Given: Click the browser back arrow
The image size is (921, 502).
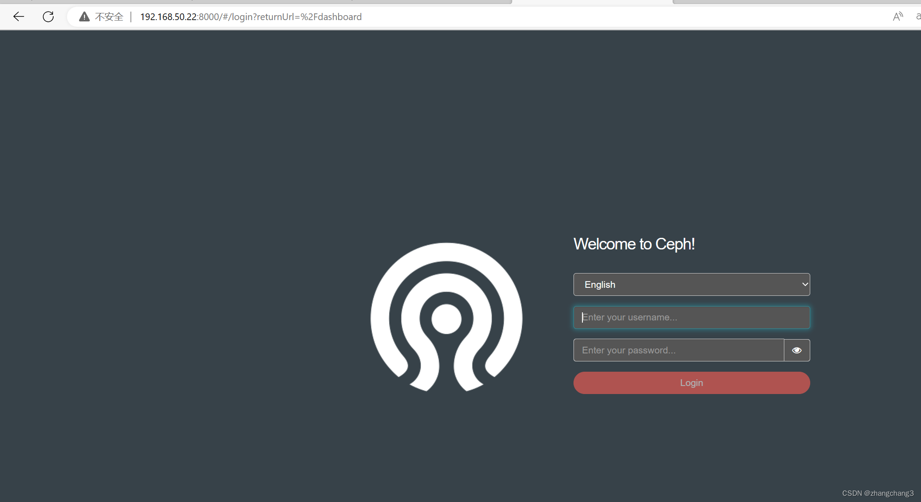Looking at the screenshot, I should [19, 17].
